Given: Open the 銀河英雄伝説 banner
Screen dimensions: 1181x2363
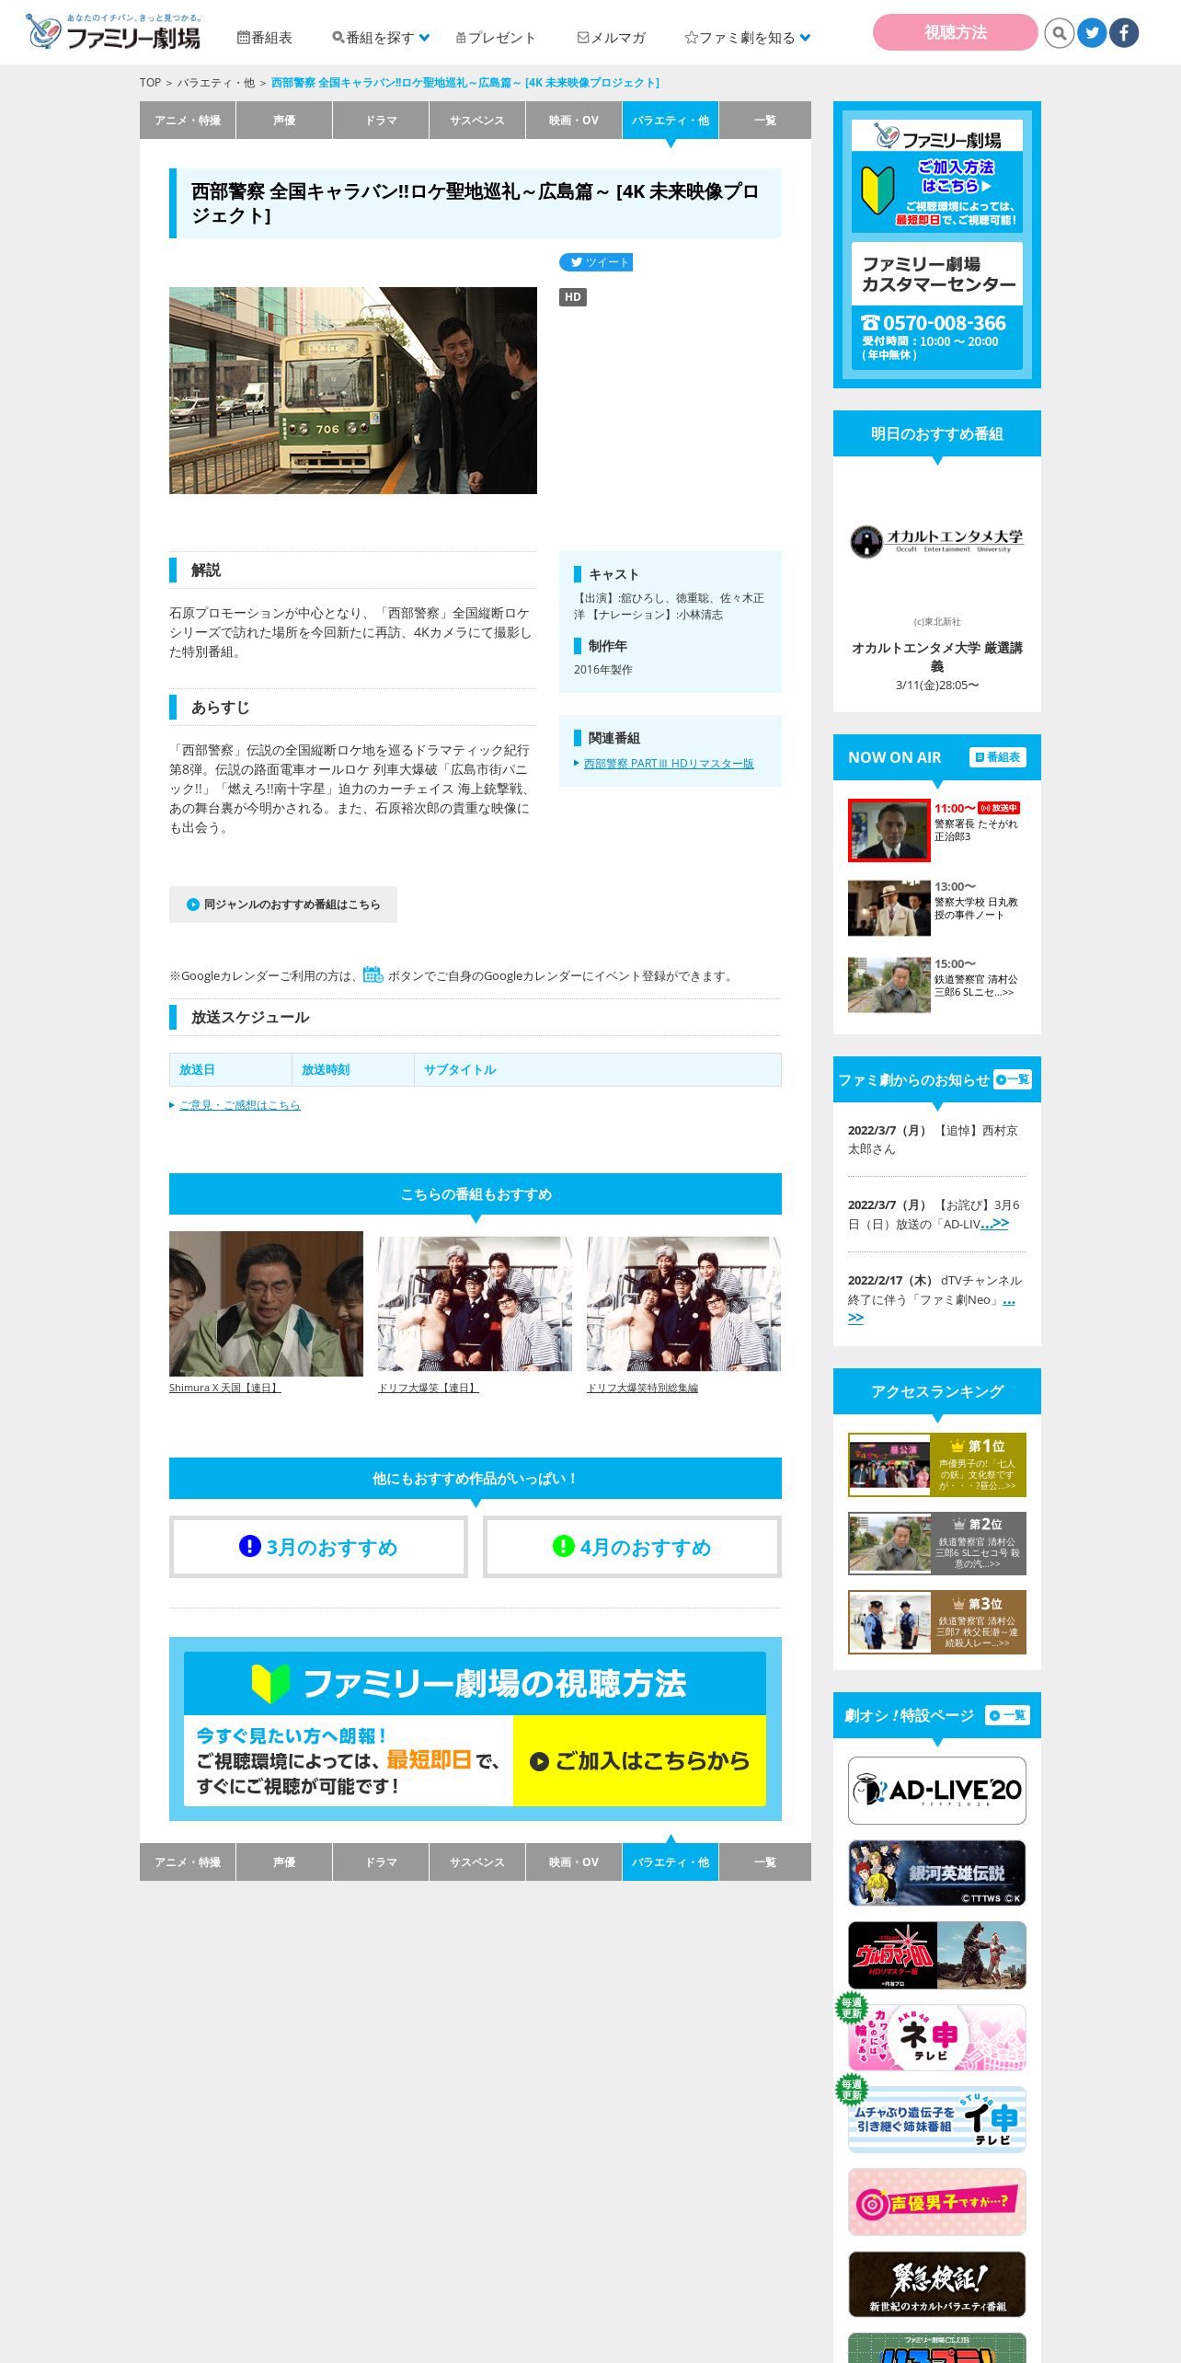Looking at the screenshot, I should (x=937, y=1873).
